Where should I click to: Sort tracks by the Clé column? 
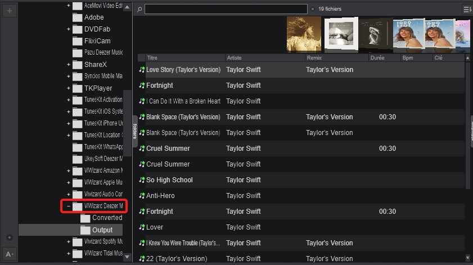[449, 57]
